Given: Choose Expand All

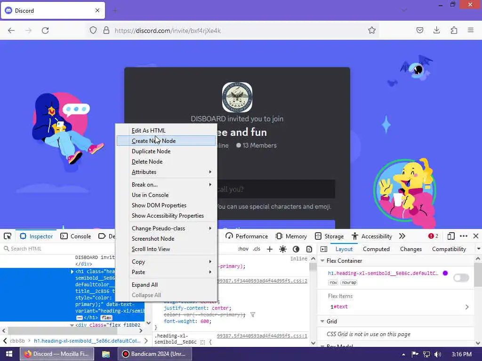Looking at the screenshot, I should [166, 285].
